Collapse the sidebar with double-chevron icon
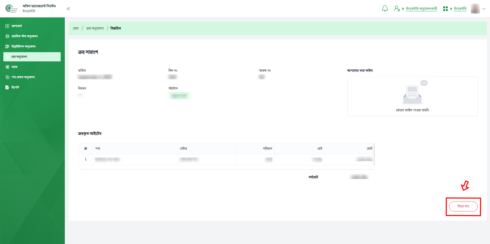Image resolution: width=490 pixels, height=244 pixels. click(68, 9)
